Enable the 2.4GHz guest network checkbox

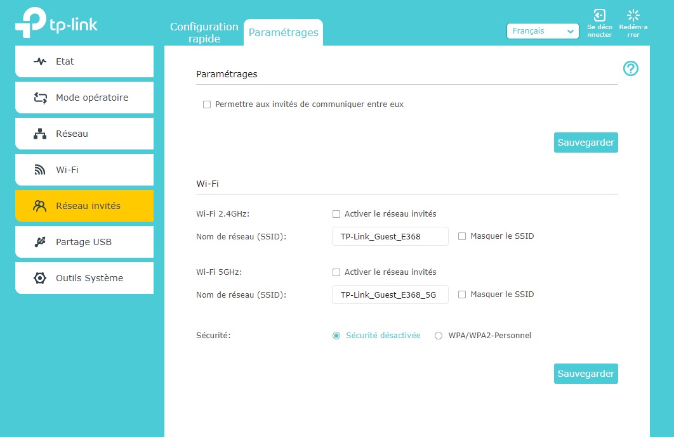pos(336,214)
